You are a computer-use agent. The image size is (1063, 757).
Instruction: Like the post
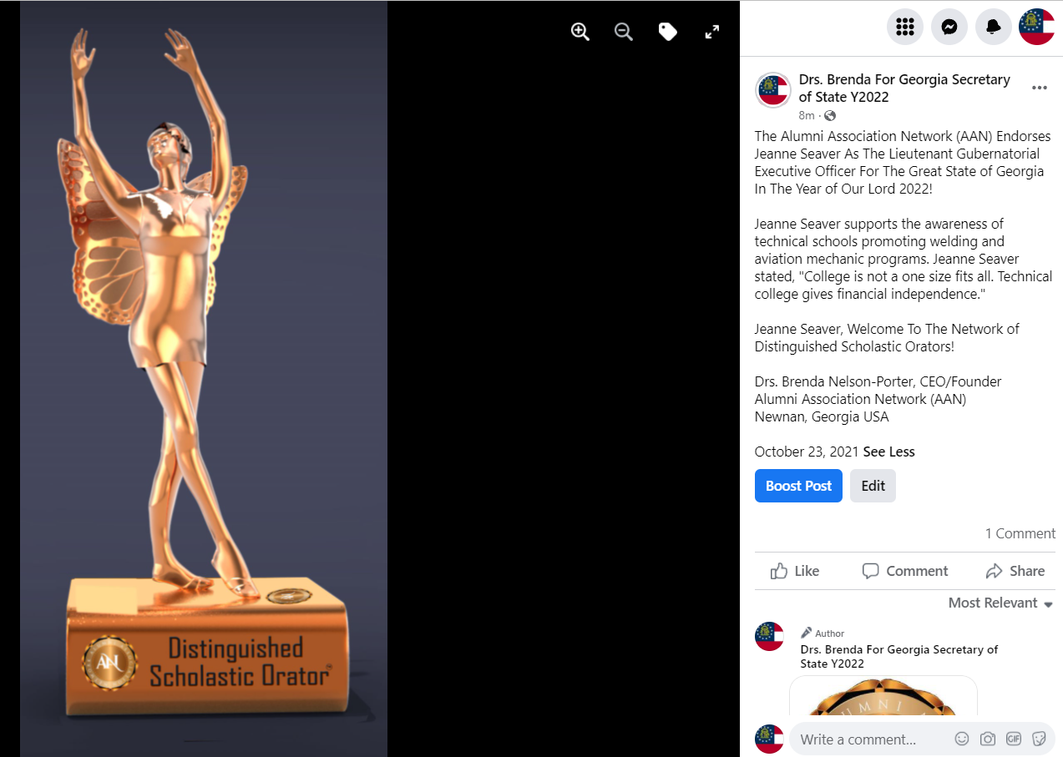tap(795, 571)
